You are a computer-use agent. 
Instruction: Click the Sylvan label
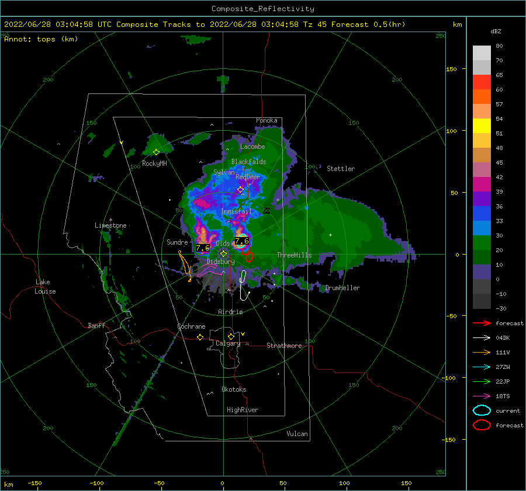click(224, 172)
